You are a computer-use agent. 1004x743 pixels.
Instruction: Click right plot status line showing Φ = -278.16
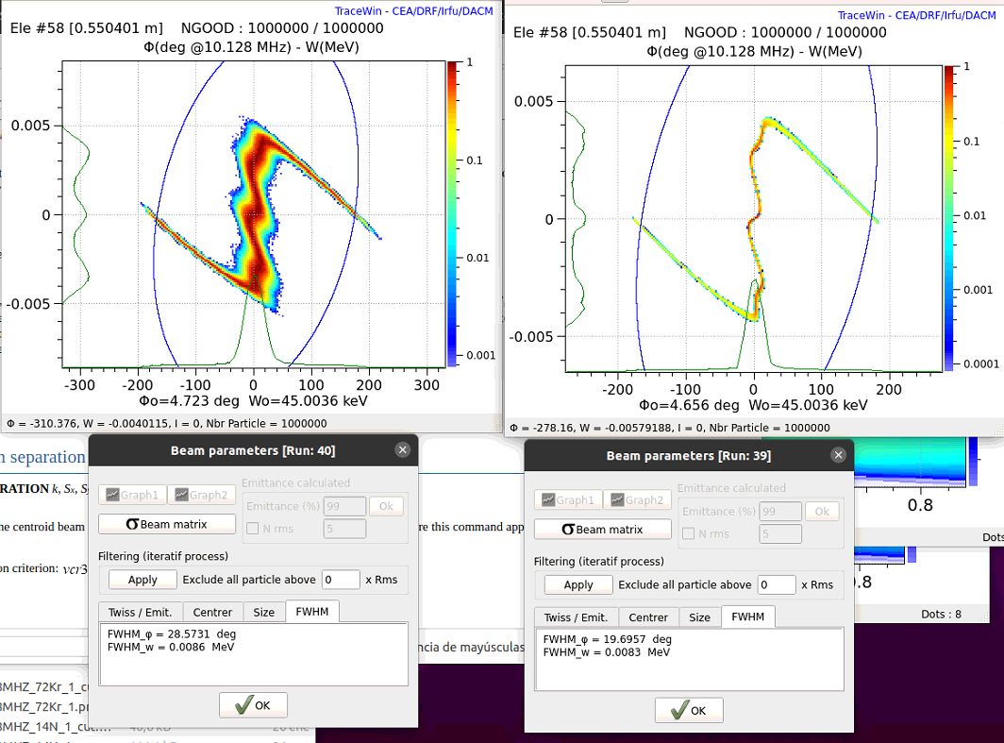tap(670, 428)
